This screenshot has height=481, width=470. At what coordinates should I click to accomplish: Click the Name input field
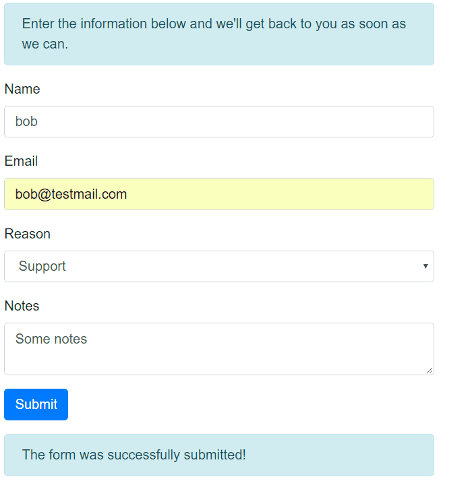click(218, 122)
